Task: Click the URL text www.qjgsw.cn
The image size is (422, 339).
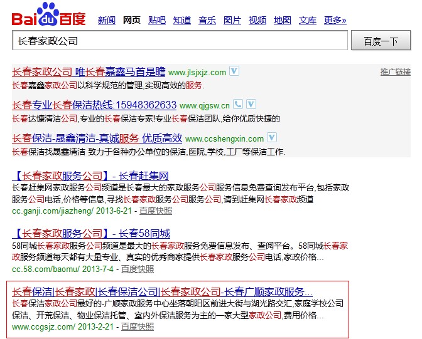Action: pos(205,106)
